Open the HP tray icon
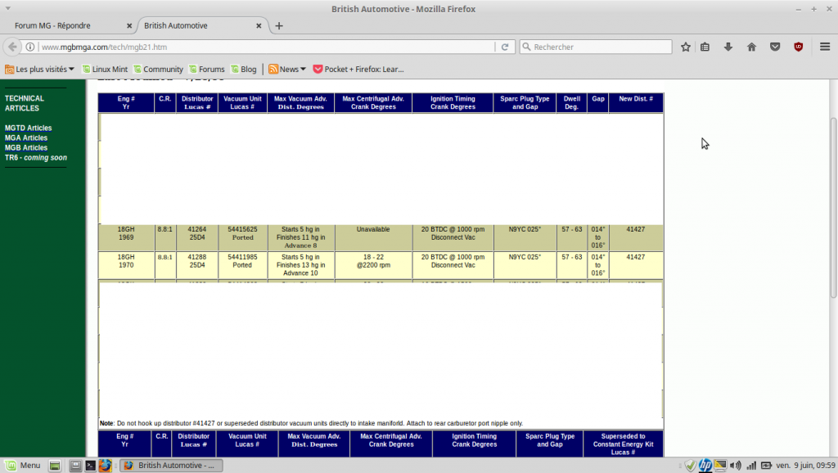Image resolution: width=838 pixels, height=473 pixels. [705, 466]
